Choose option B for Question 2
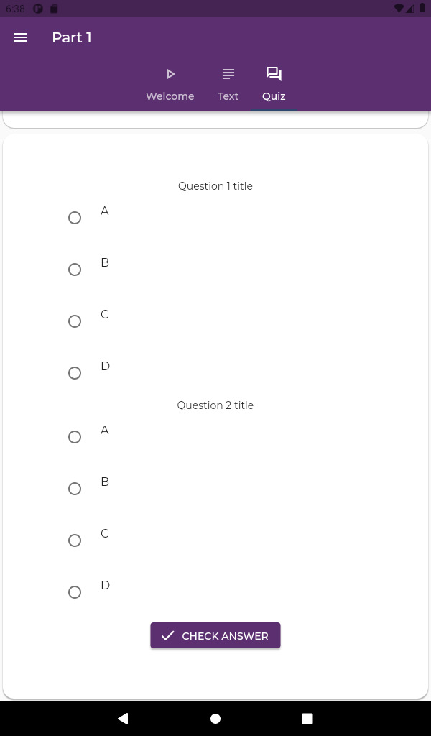431x736 pixels. [75, 489]
